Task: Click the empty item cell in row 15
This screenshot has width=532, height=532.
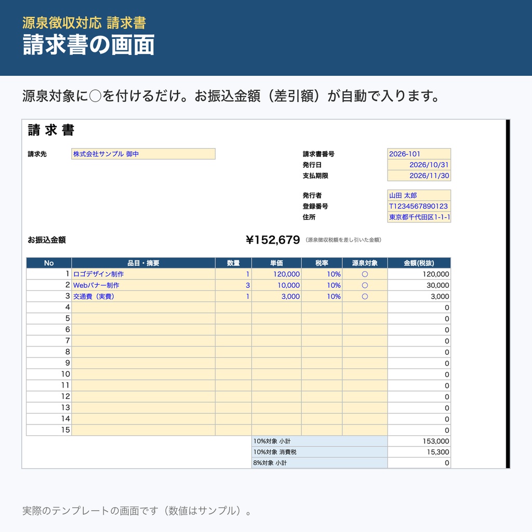Action: click(x=143, y=430)
